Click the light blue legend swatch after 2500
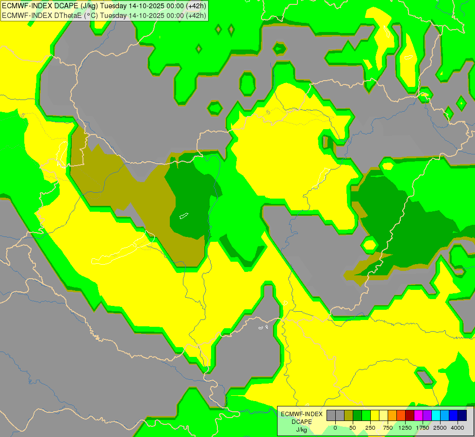Screen dimensions: 475x437 pos(445,415)
